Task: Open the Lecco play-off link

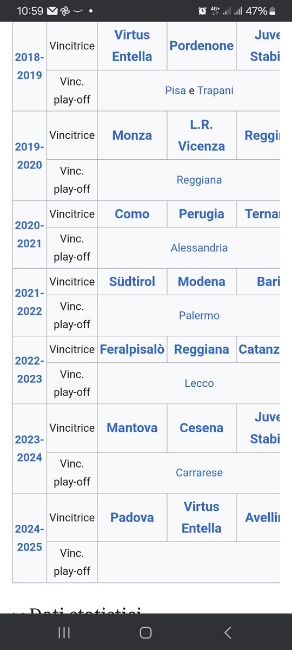Action: click(x=199, y=383)
